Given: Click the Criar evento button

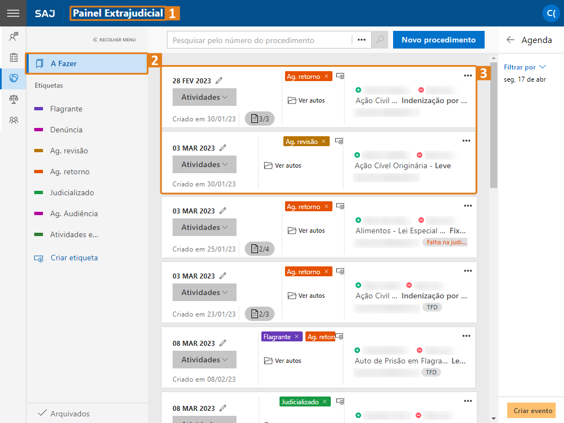Looking at the screenshot, I should [533, 410].
